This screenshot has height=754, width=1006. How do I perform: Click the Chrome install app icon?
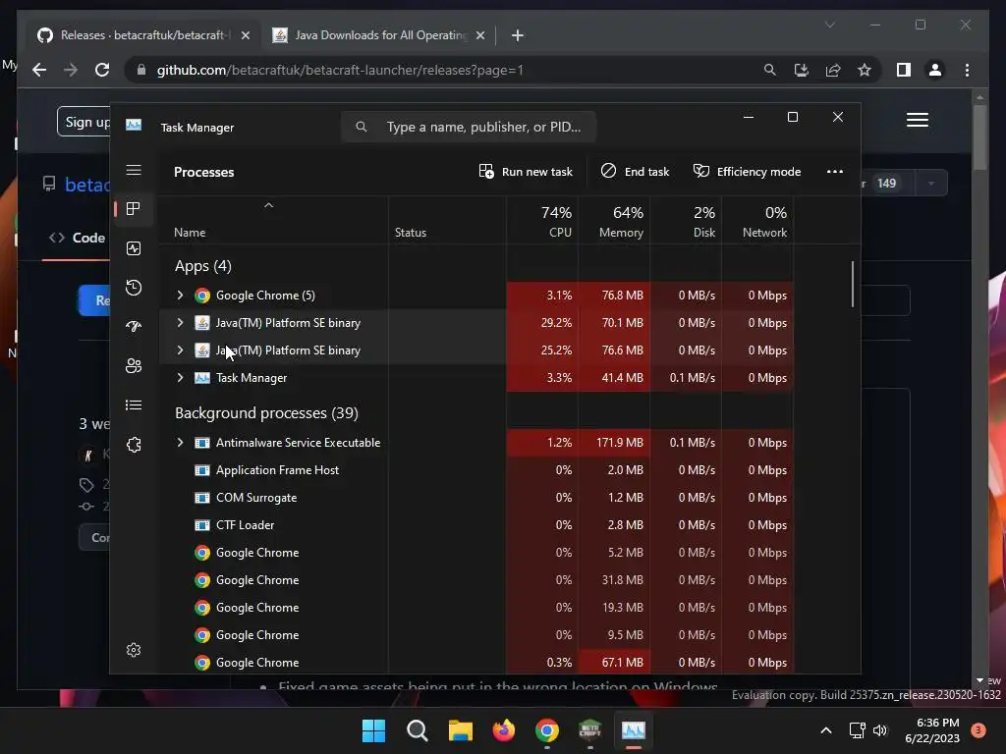coord(802,70)
